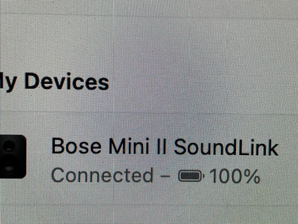The image size is (298, 224).
Task: Click the word Devices in heading
Action: click(67, 81)
